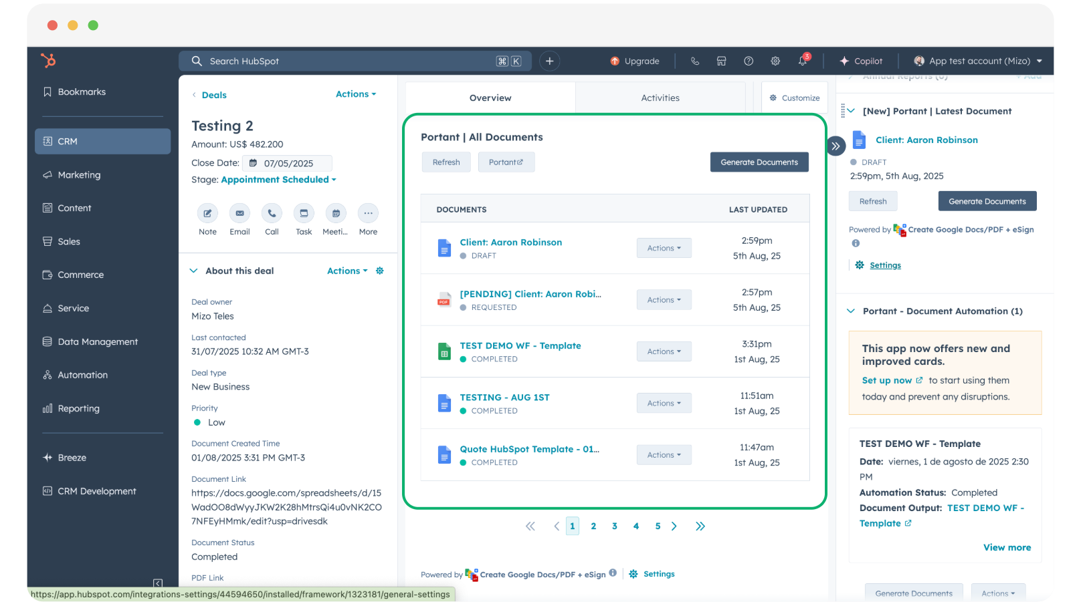Create a Note for this deal
Viewport: 1081px width, 604px height.
(x=207, y=214)
